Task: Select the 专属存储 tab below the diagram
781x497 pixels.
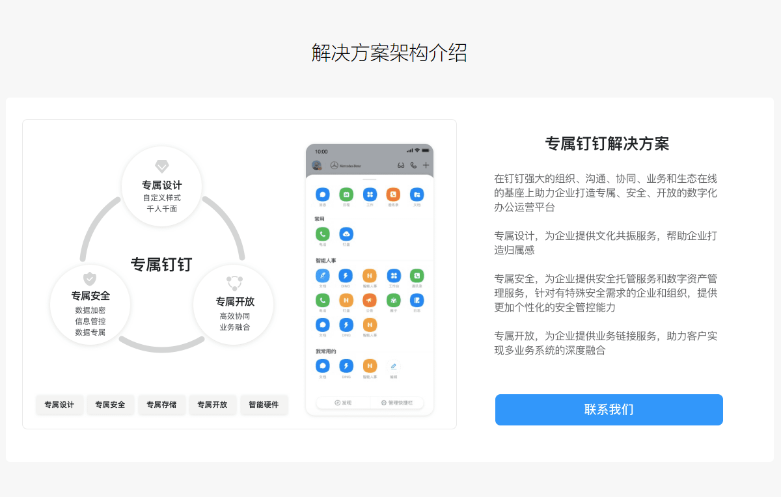Action: coord(161,405)
